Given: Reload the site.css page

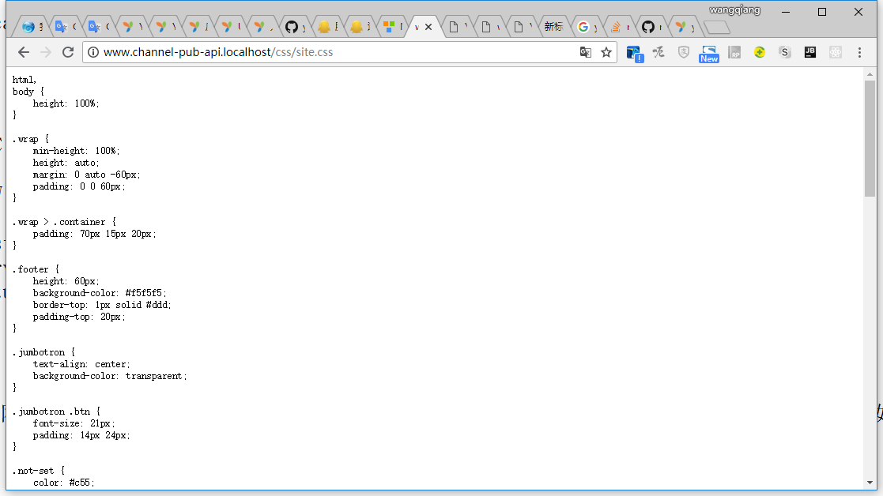Looking at the screenshot, I should click(68, 52).
